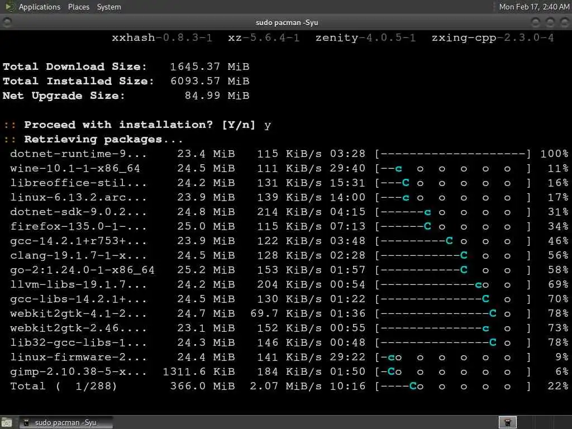Viewport: 572px width, 429px height.
Task: Click the zxing-cpp-2.3.0-4 package text
Action: click(493, 37)
